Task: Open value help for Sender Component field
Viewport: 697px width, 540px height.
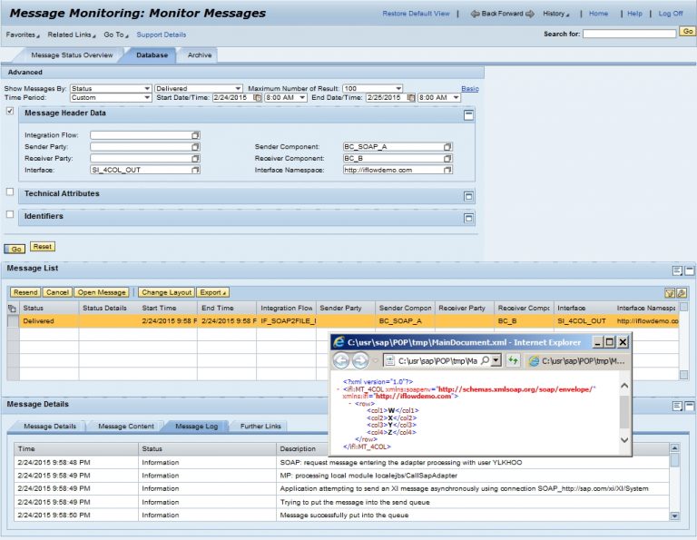Action: tap(447, 146)
